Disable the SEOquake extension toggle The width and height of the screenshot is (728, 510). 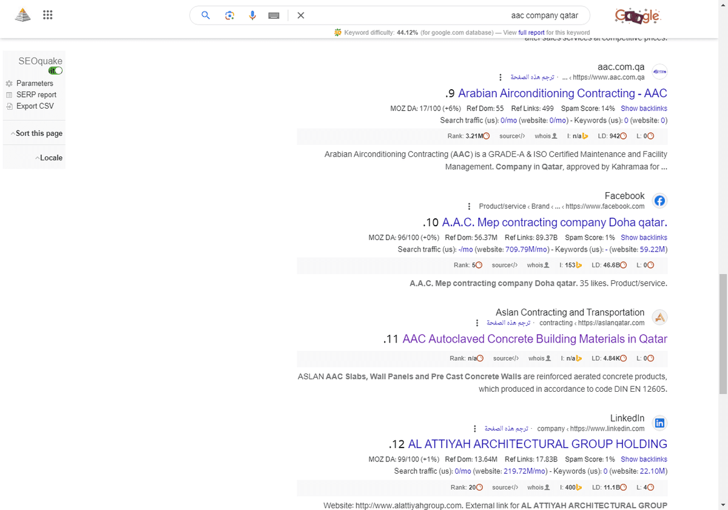(55, 70)
